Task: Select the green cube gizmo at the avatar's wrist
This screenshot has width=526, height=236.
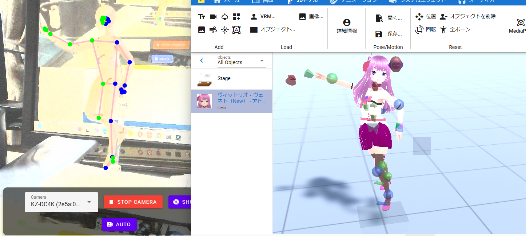Action: tap(309, 74)
